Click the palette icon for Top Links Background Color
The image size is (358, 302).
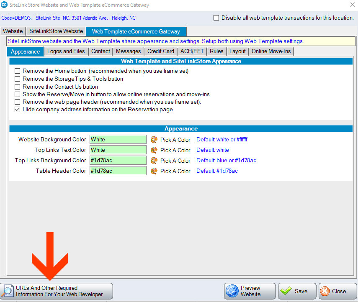(154, 161)
